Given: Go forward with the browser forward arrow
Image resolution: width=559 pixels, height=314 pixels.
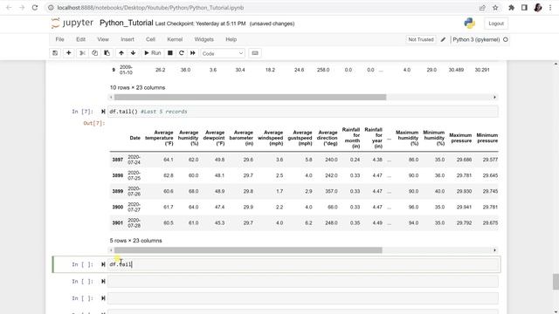Looking at the screenshot, I should tap(22, 8).
